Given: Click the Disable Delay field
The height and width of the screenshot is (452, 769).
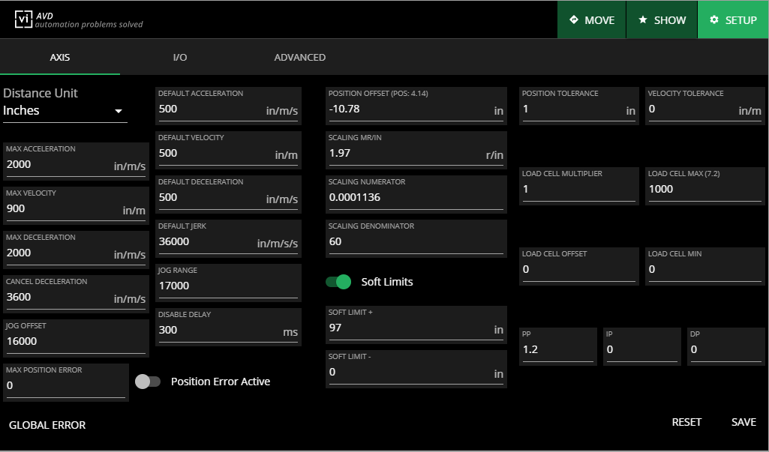Looking at the screenshot, I should point(229,327).
